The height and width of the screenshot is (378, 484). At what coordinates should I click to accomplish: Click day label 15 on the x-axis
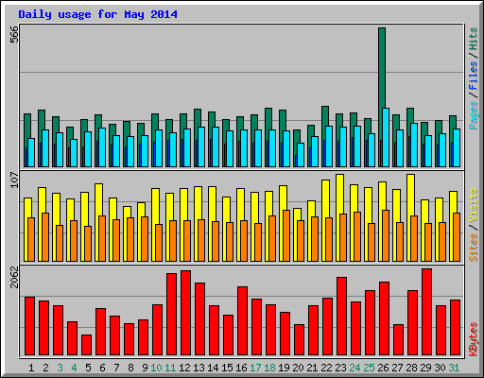[227, 368]
